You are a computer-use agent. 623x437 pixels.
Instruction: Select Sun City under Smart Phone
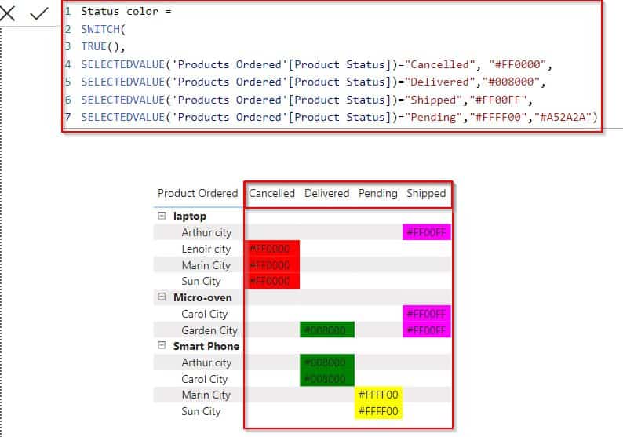pos(201,411)
